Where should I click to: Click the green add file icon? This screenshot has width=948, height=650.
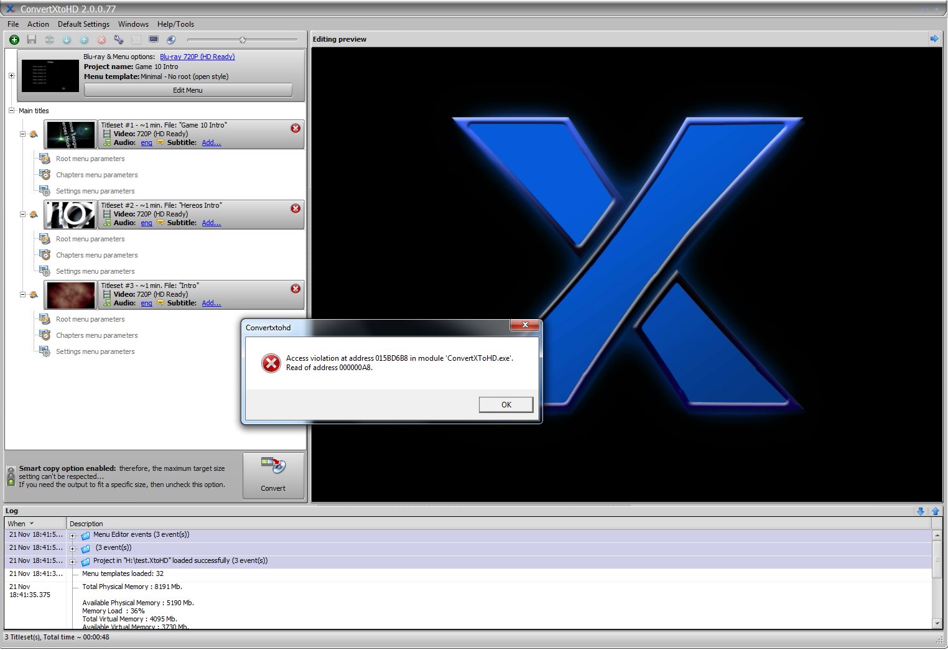(x=14, y=40)
